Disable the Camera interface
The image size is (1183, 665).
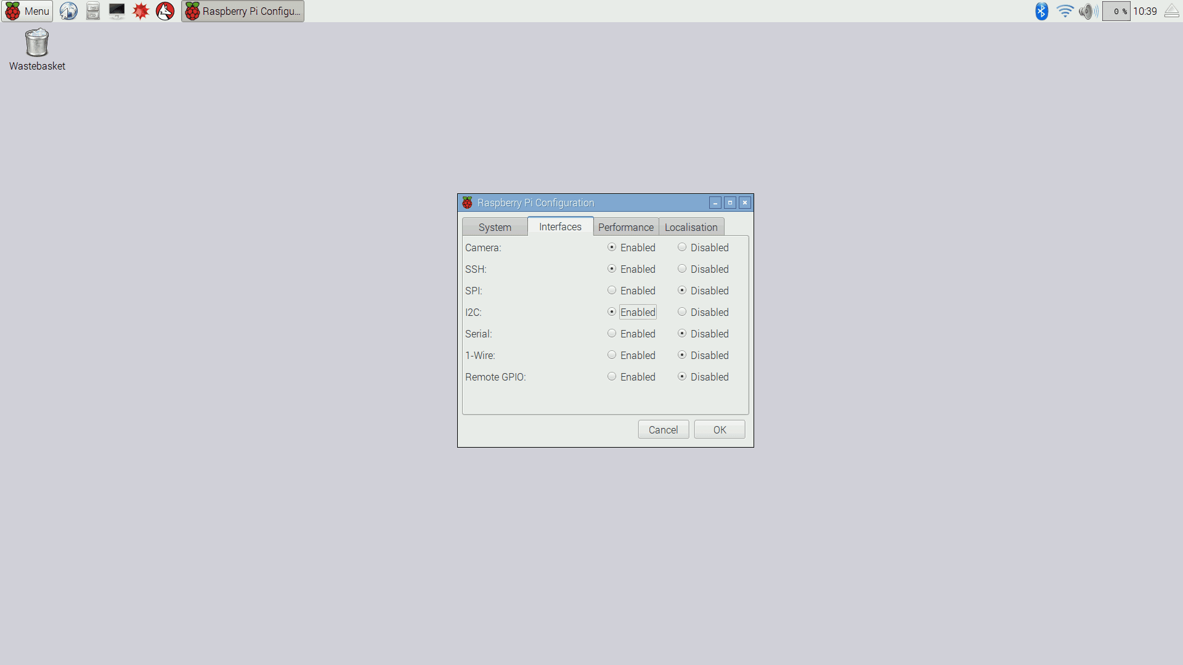click(682, 247)
